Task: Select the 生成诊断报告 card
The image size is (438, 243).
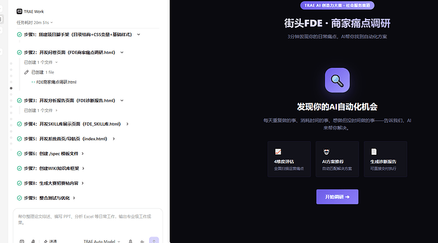Action: point(385,159)
